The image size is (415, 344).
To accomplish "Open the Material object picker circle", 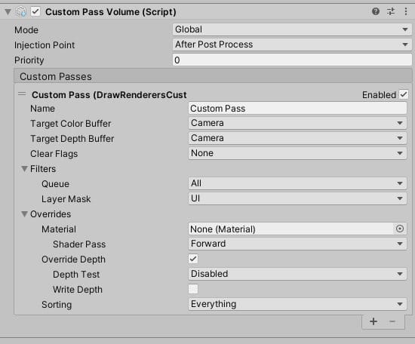I will (x=400, y=229).
